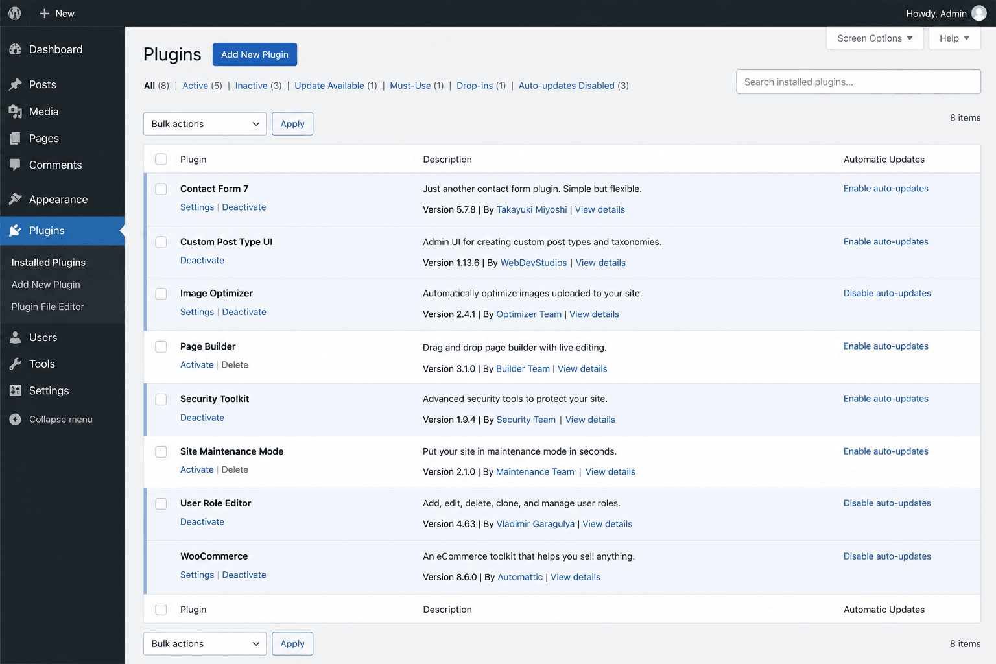Show Must-Use plugins

[410, 86]
